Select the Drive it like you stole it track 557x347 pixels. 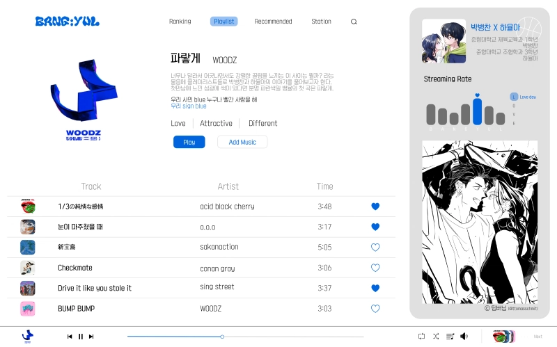201,288
